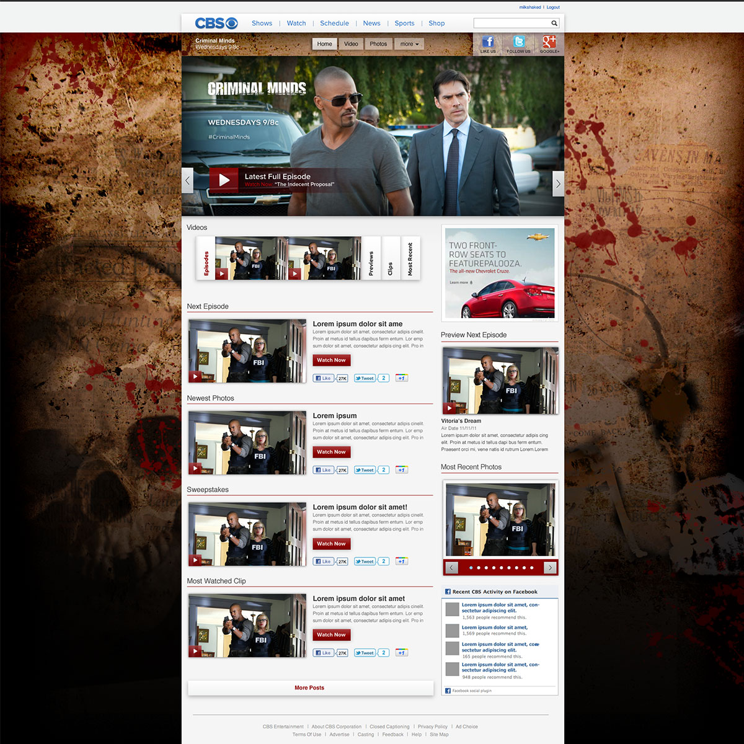Click Watch Now under Next Episode
Viewport: 744px width, 744px height.
(x=331, y=360)
